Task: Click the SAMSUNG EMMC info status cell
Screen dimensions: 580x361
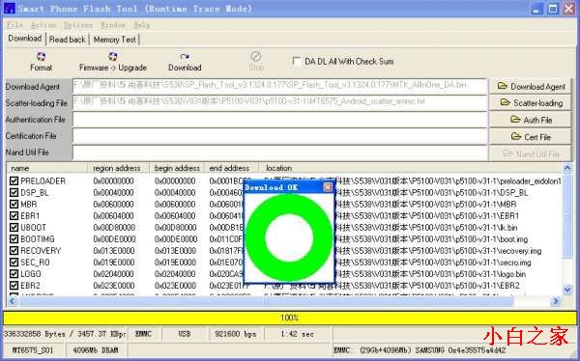Action: coord(453,350)
